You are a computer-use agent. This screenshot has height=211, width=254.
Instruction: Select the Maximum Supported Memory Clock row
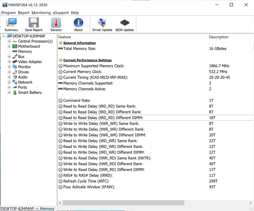[x=156, y=66]
